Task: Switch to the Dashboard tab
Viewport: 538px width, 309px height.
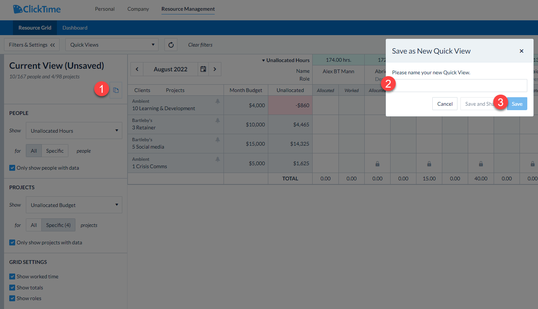Action: (x=75, y=27)
